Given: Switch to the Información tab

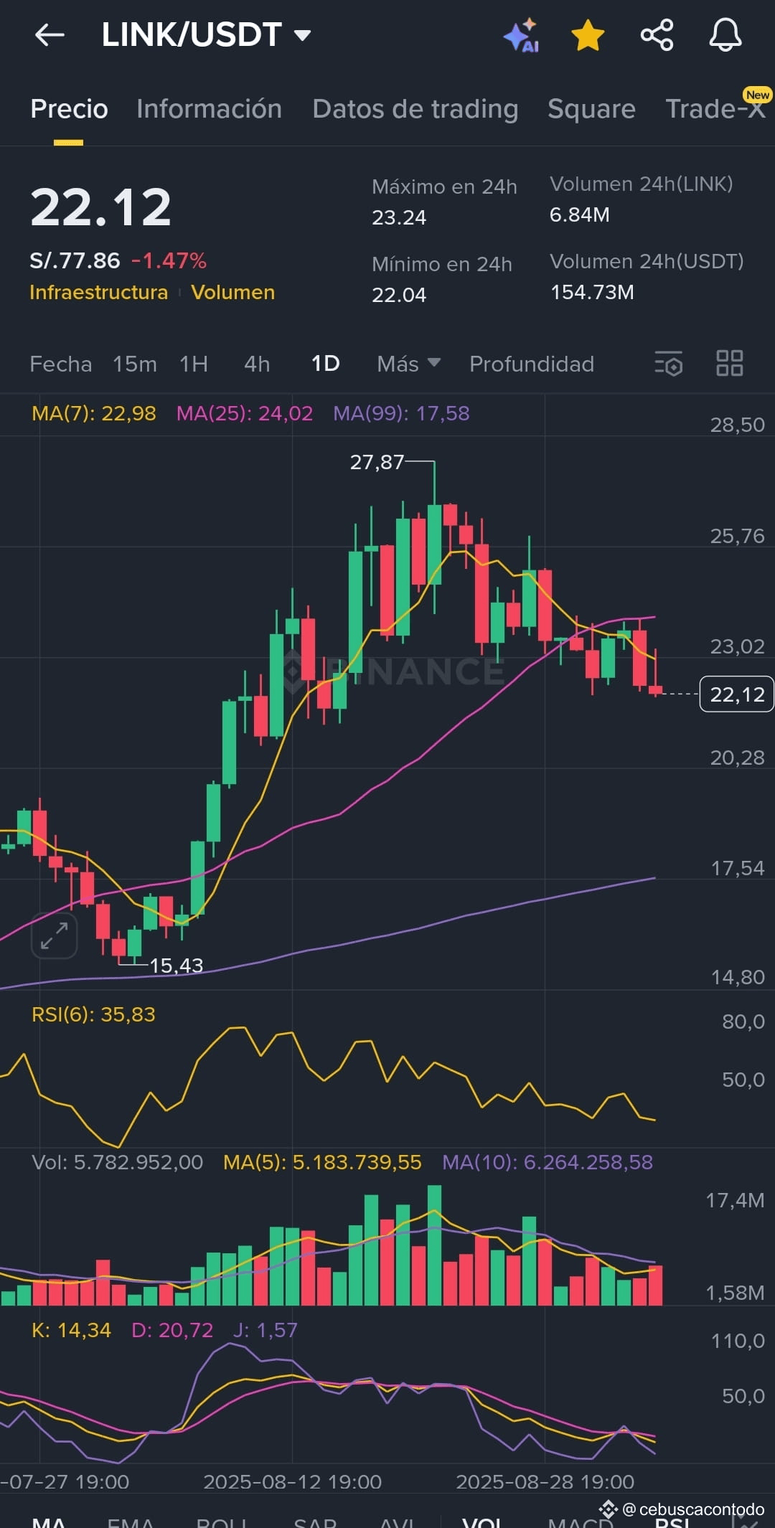Looking at the screenshot, I should 209,109.
